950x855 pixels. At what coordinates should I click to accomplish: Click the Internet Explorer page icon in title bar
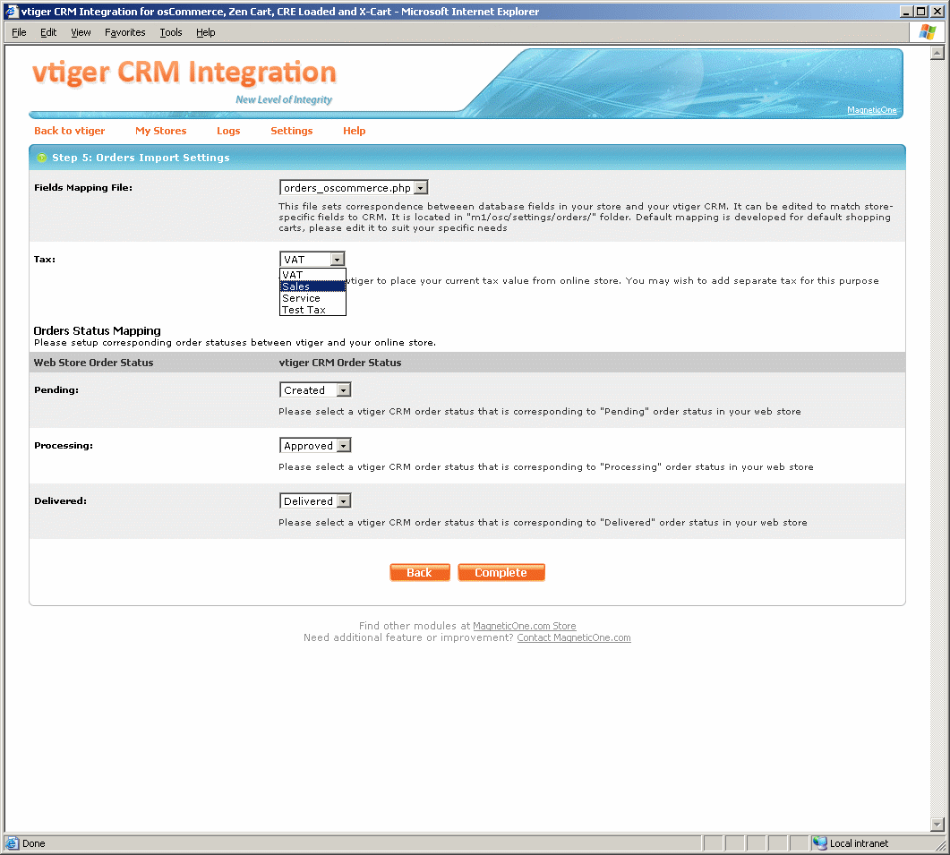click(x=12, y=11)
